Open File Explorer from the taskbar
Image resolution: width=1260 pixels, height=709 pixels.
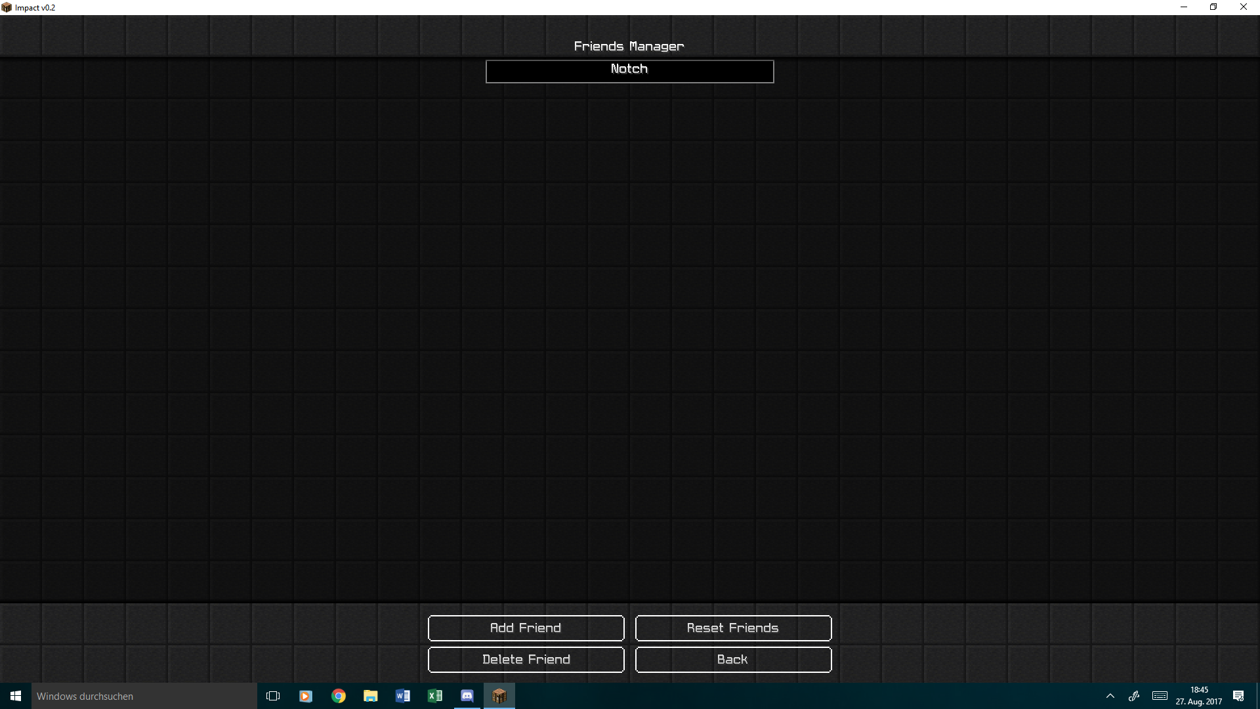371,696
